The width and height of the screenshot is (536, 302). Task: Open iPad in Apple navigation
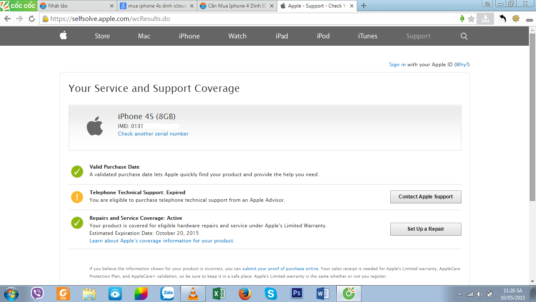282,36
